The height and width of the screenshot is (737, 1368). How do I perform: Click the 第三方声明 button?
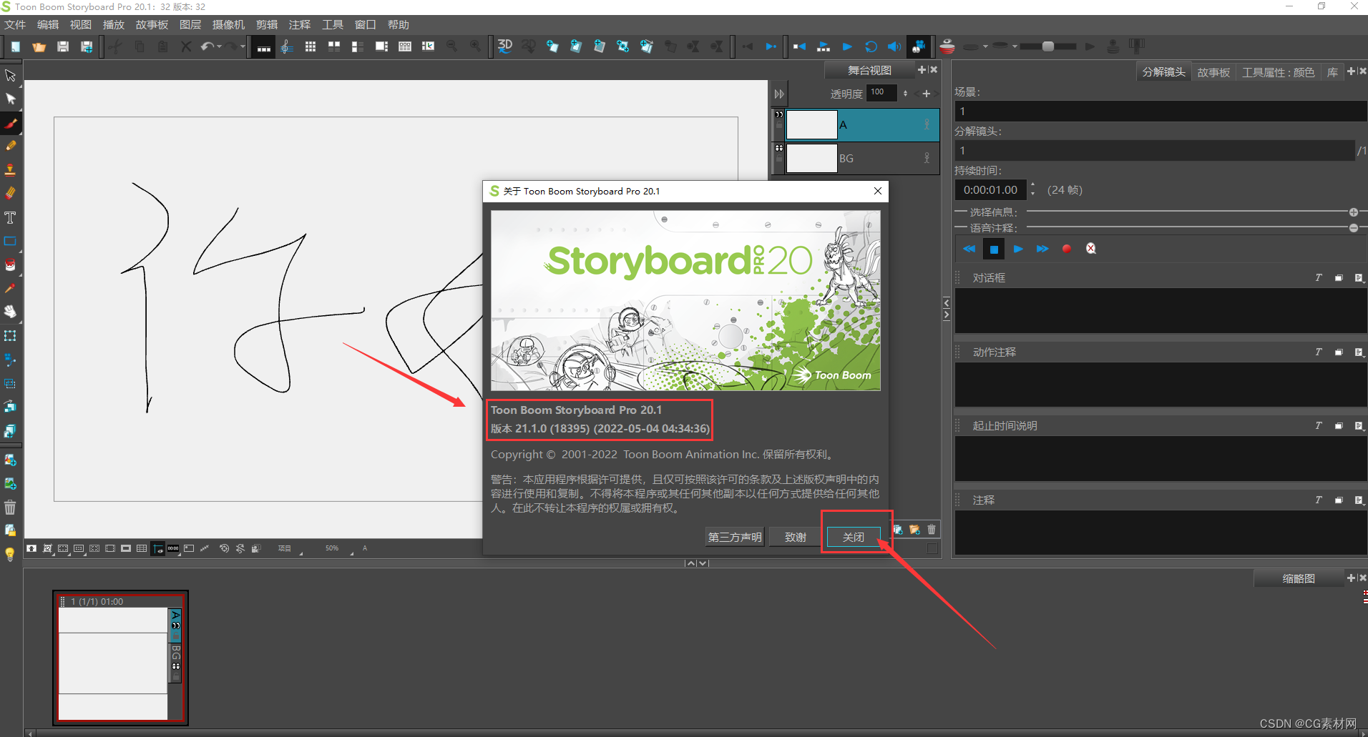point(734,536)
